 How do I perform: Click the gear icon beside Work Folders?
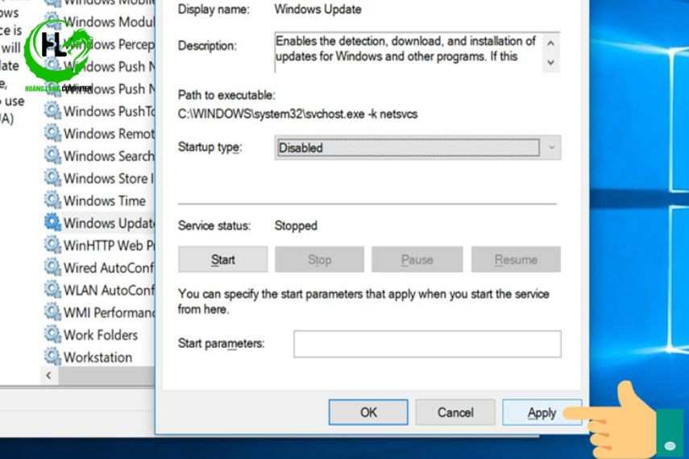coord(52,335)
